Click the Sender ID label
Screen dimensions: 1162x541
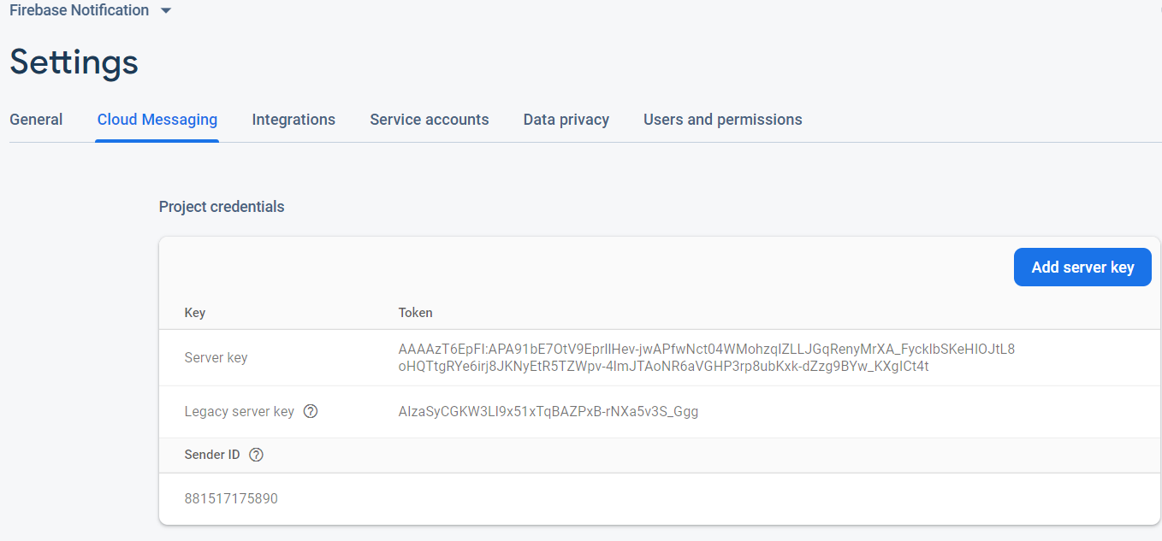pyautogui.click(x=212, y=455)
